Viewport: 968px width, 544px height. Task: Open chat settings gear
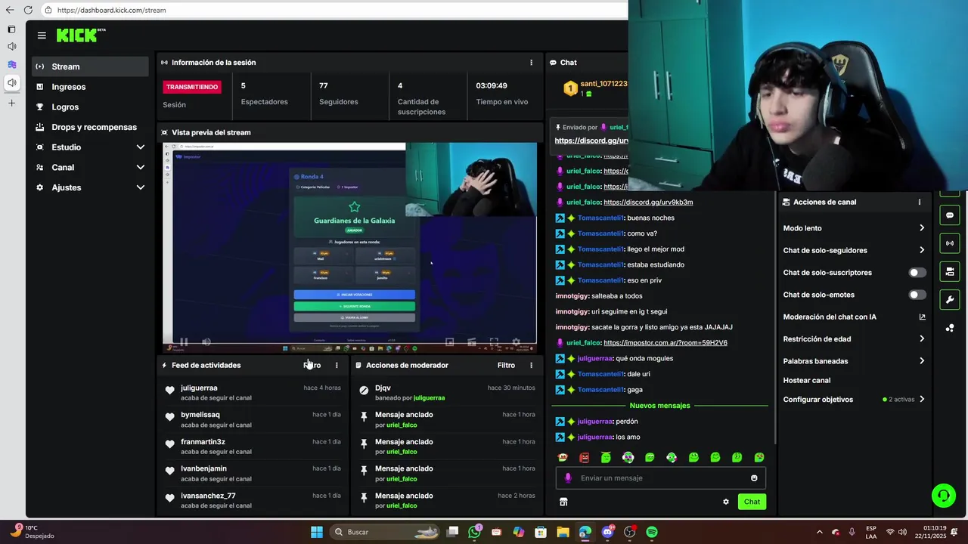tap(726, 502)
